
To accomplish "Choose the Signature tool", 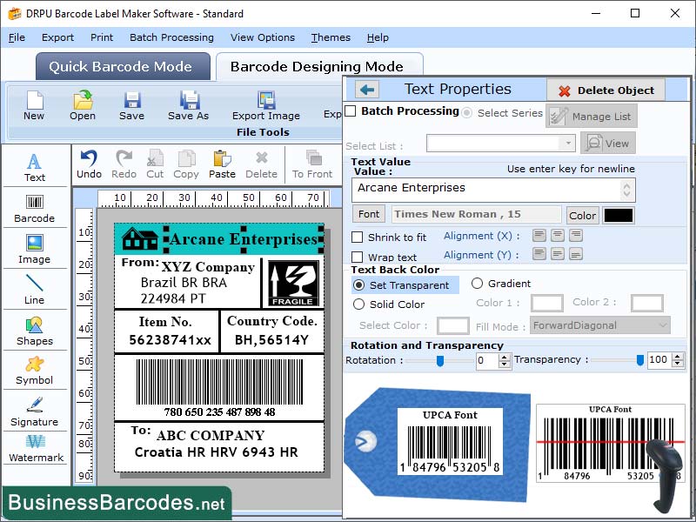I will [x=35, y=412].
